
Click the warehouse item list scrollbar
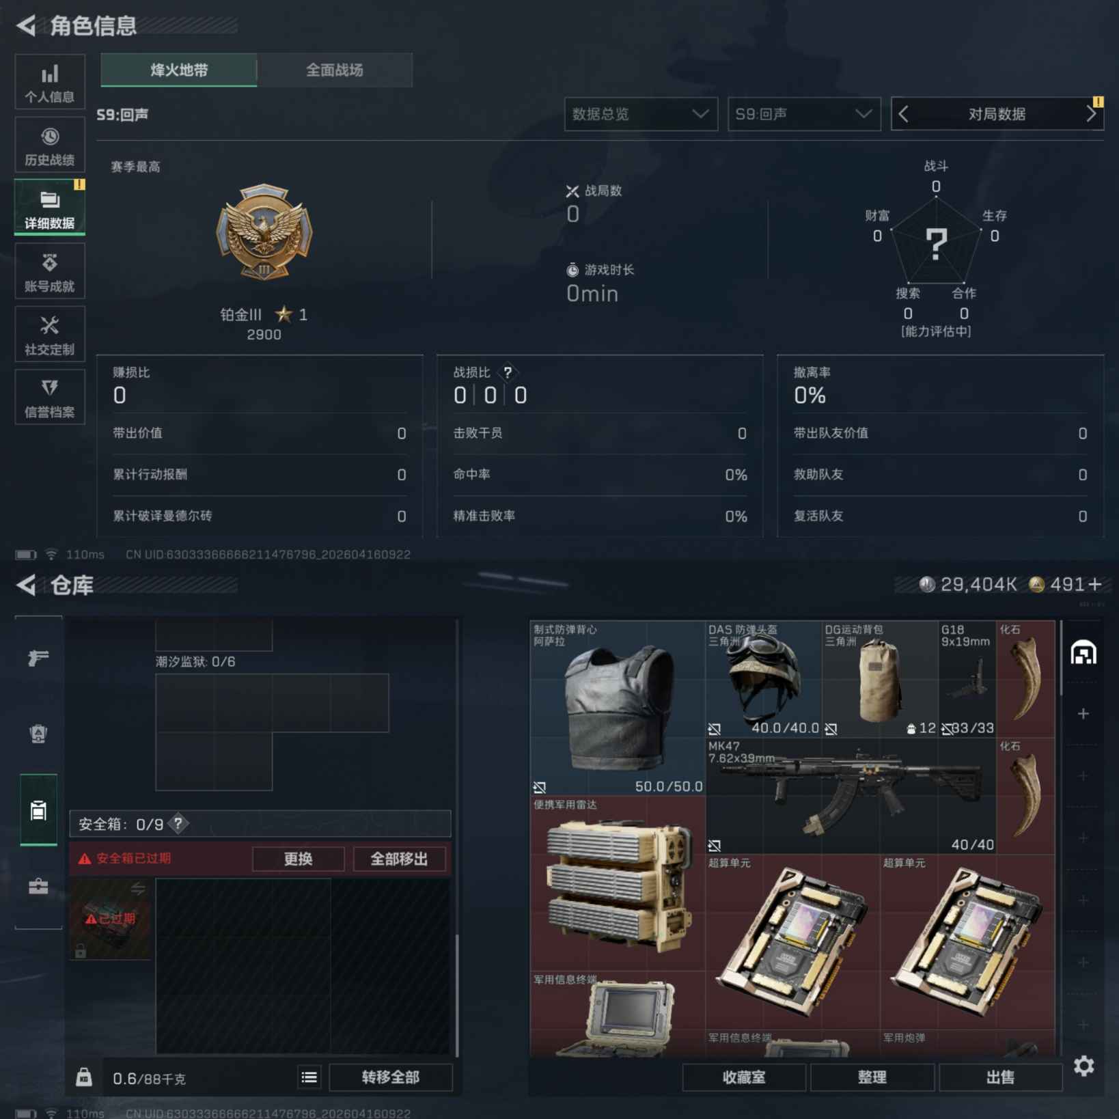click(1060, 659)
